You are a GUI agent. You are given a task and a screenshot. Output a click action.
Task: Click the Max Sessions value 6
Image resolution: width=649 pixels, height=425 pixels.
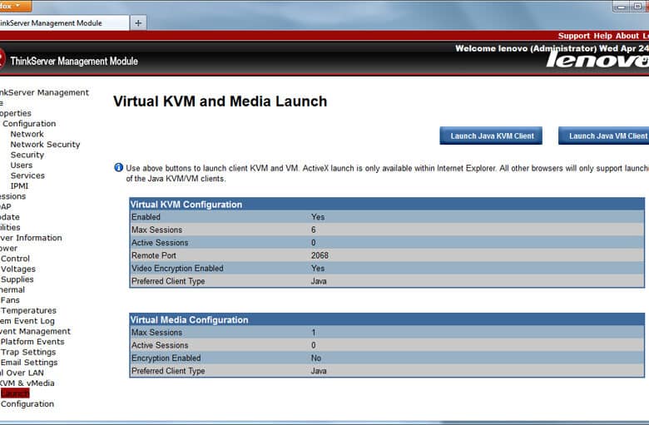tap(314, 230)
